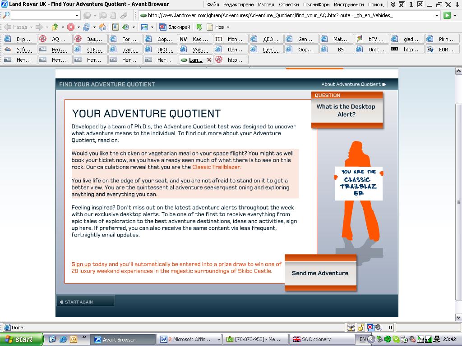Click the green reopen-closed-page arrow icon
This screenshot has width=462, height=346.
coord(199,27)
